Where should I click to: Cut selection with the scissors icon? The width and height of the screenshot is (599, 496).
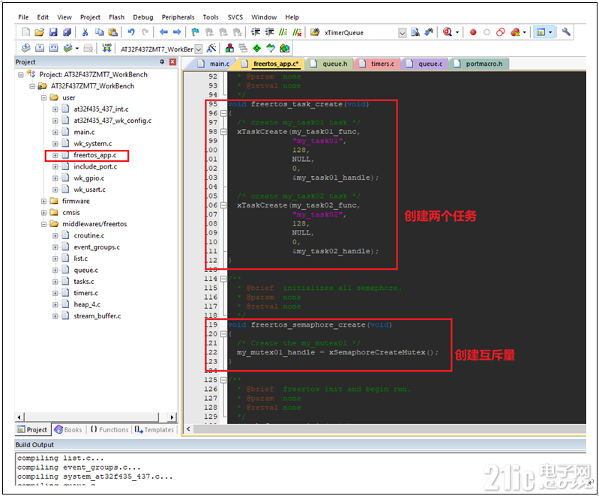coord(85,32)
